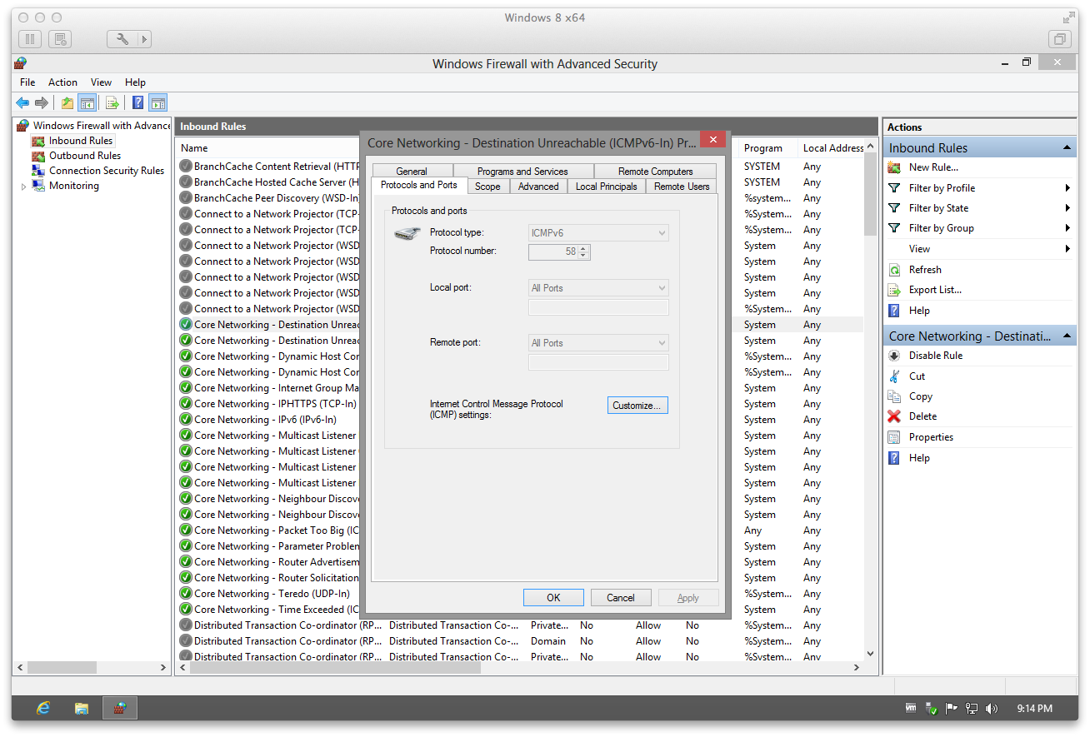Collapse the Core Networking actions section

click(1067, 336)
